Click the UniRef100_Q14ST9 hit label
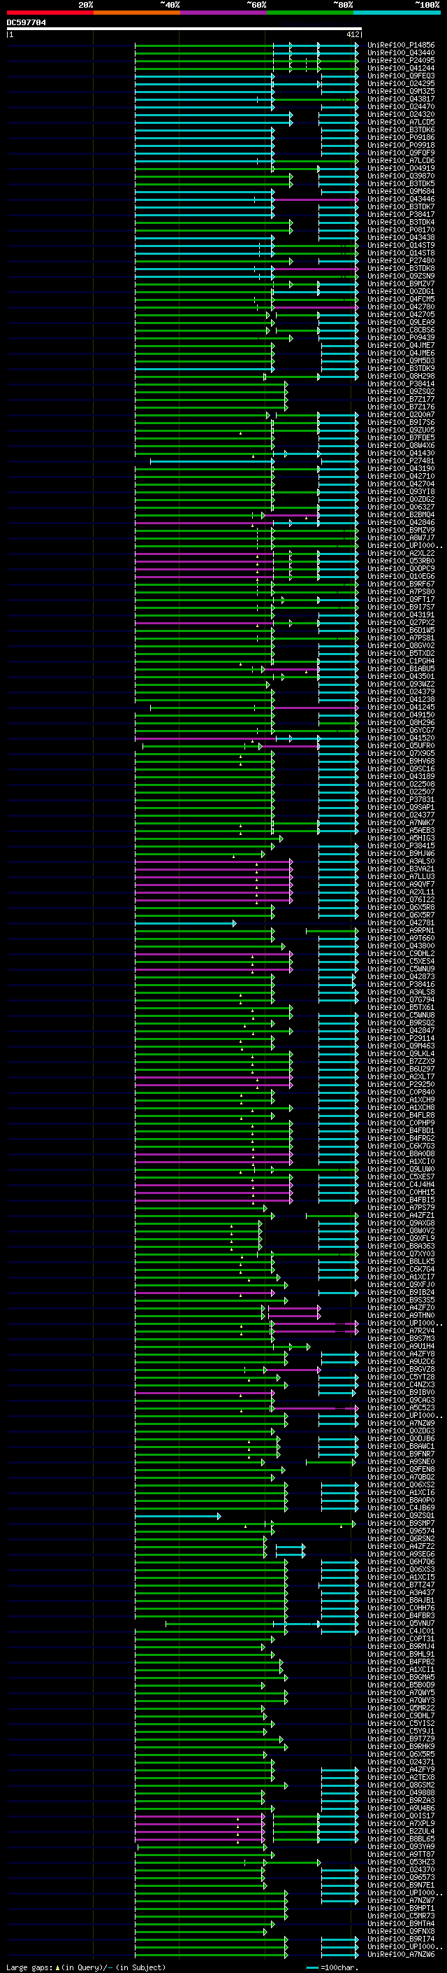 pos(401,245)
